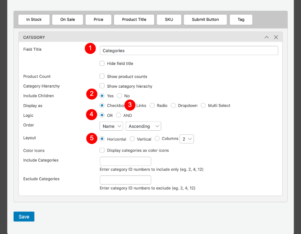Enable Show product counts
Image resolution: width=301 pixels, height=234 pixels.
(102, 76)
